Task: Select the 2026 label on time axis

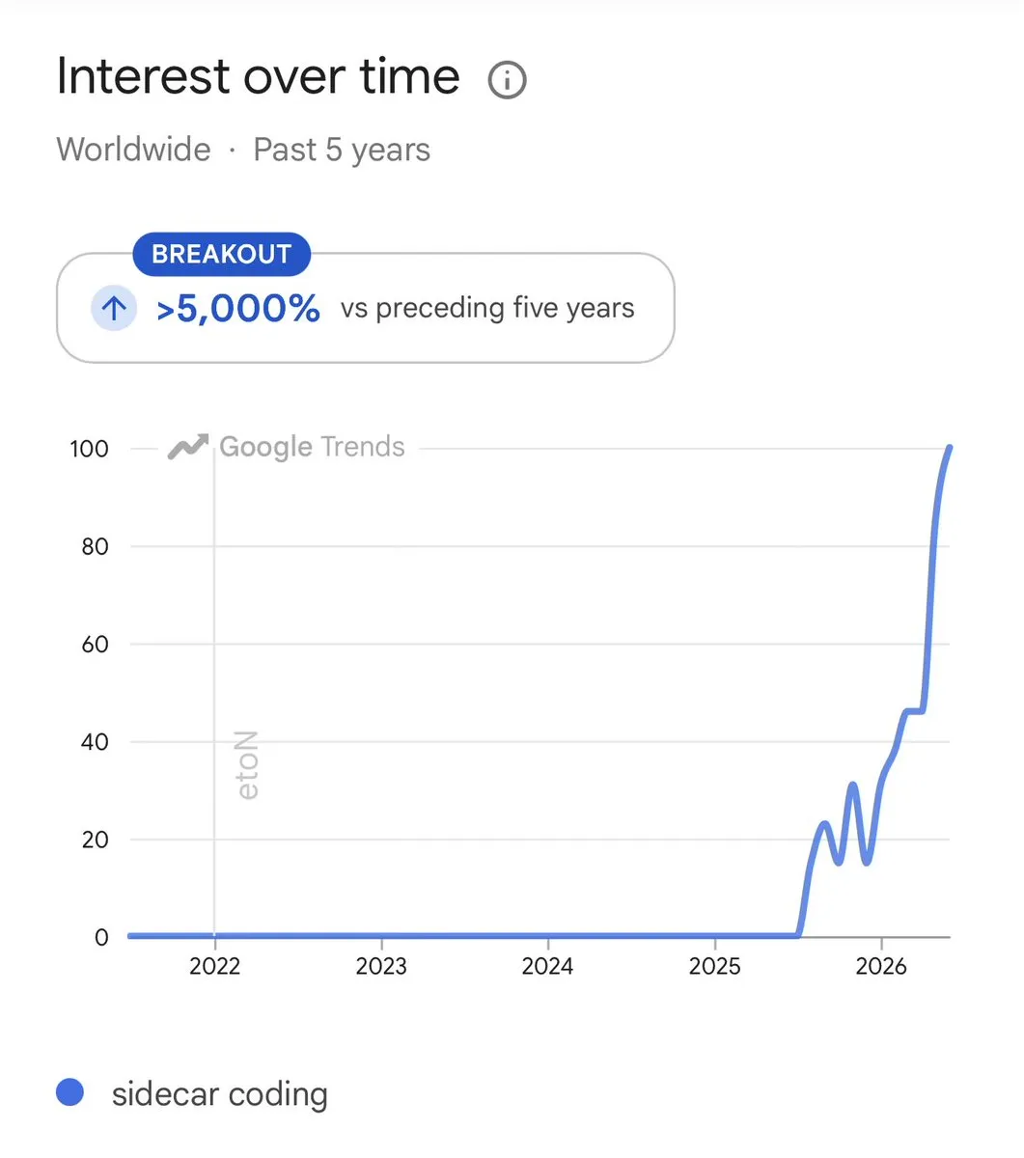Action: (x=881, y=966)
